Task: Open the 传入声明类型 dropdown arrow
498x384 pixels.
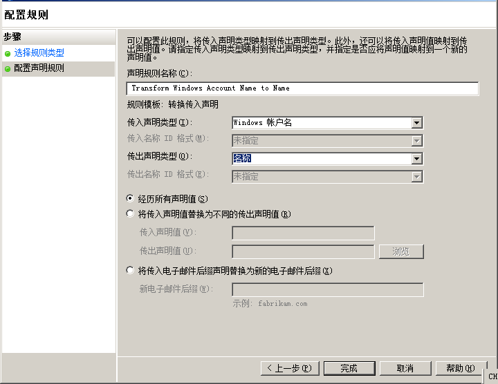Action: coord(416,123)
